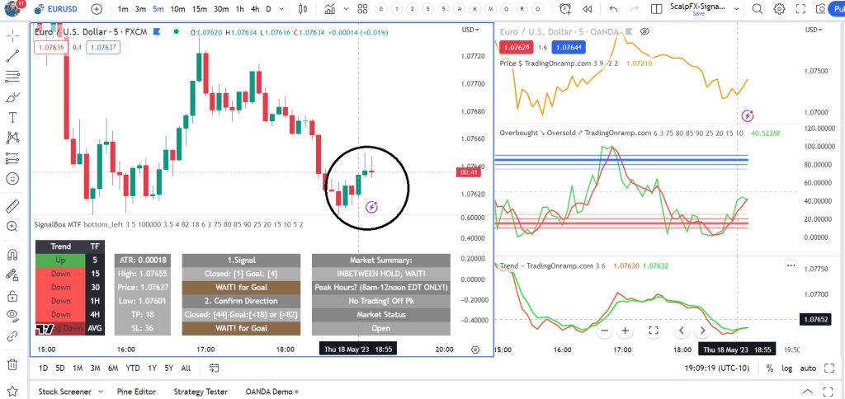
Task: Select the crosshair cursor tool
Action: (x=12, y=36)
